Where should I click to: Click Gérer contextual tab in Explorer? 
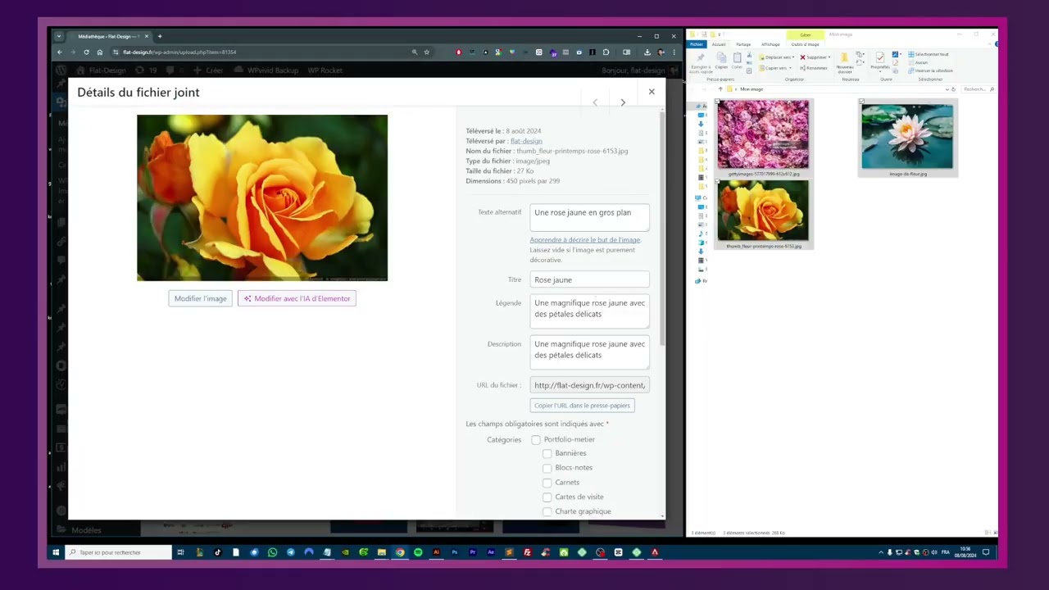pos(806,34)
